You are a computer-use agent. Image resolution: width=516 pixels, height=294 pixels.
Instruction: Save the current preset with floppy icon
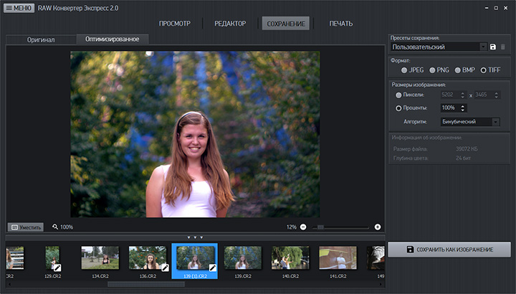point(492,47)
